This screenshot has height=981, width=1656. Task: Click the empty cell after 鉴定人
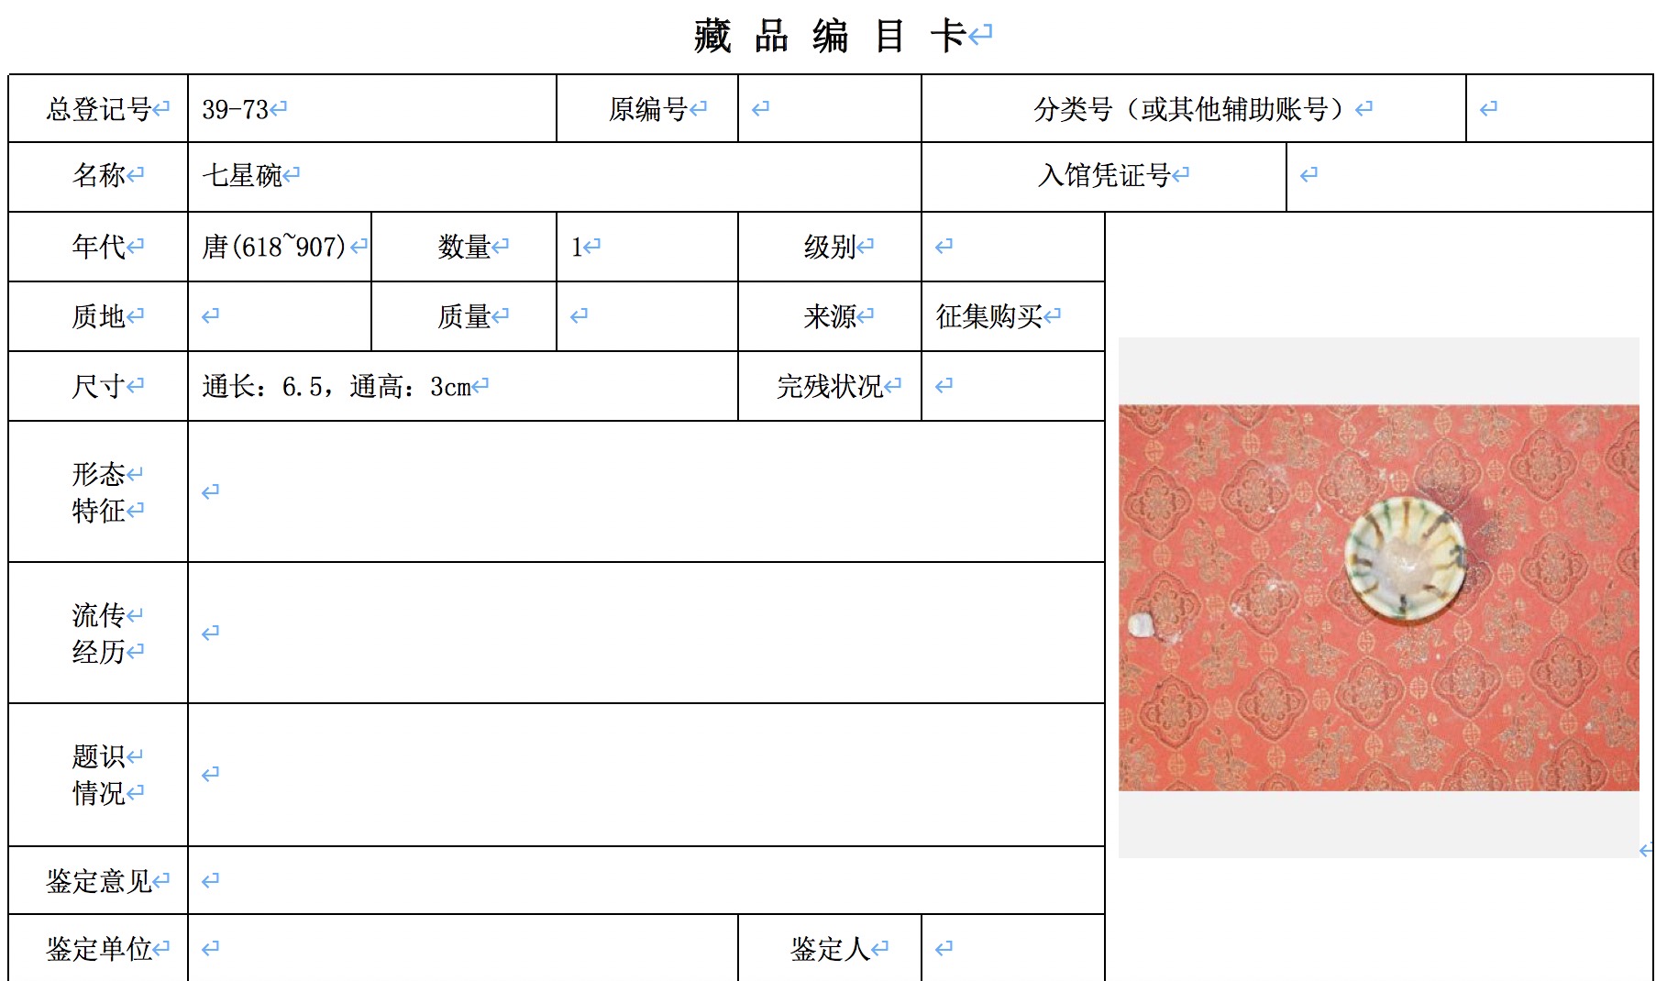[x=1013, y=948]
